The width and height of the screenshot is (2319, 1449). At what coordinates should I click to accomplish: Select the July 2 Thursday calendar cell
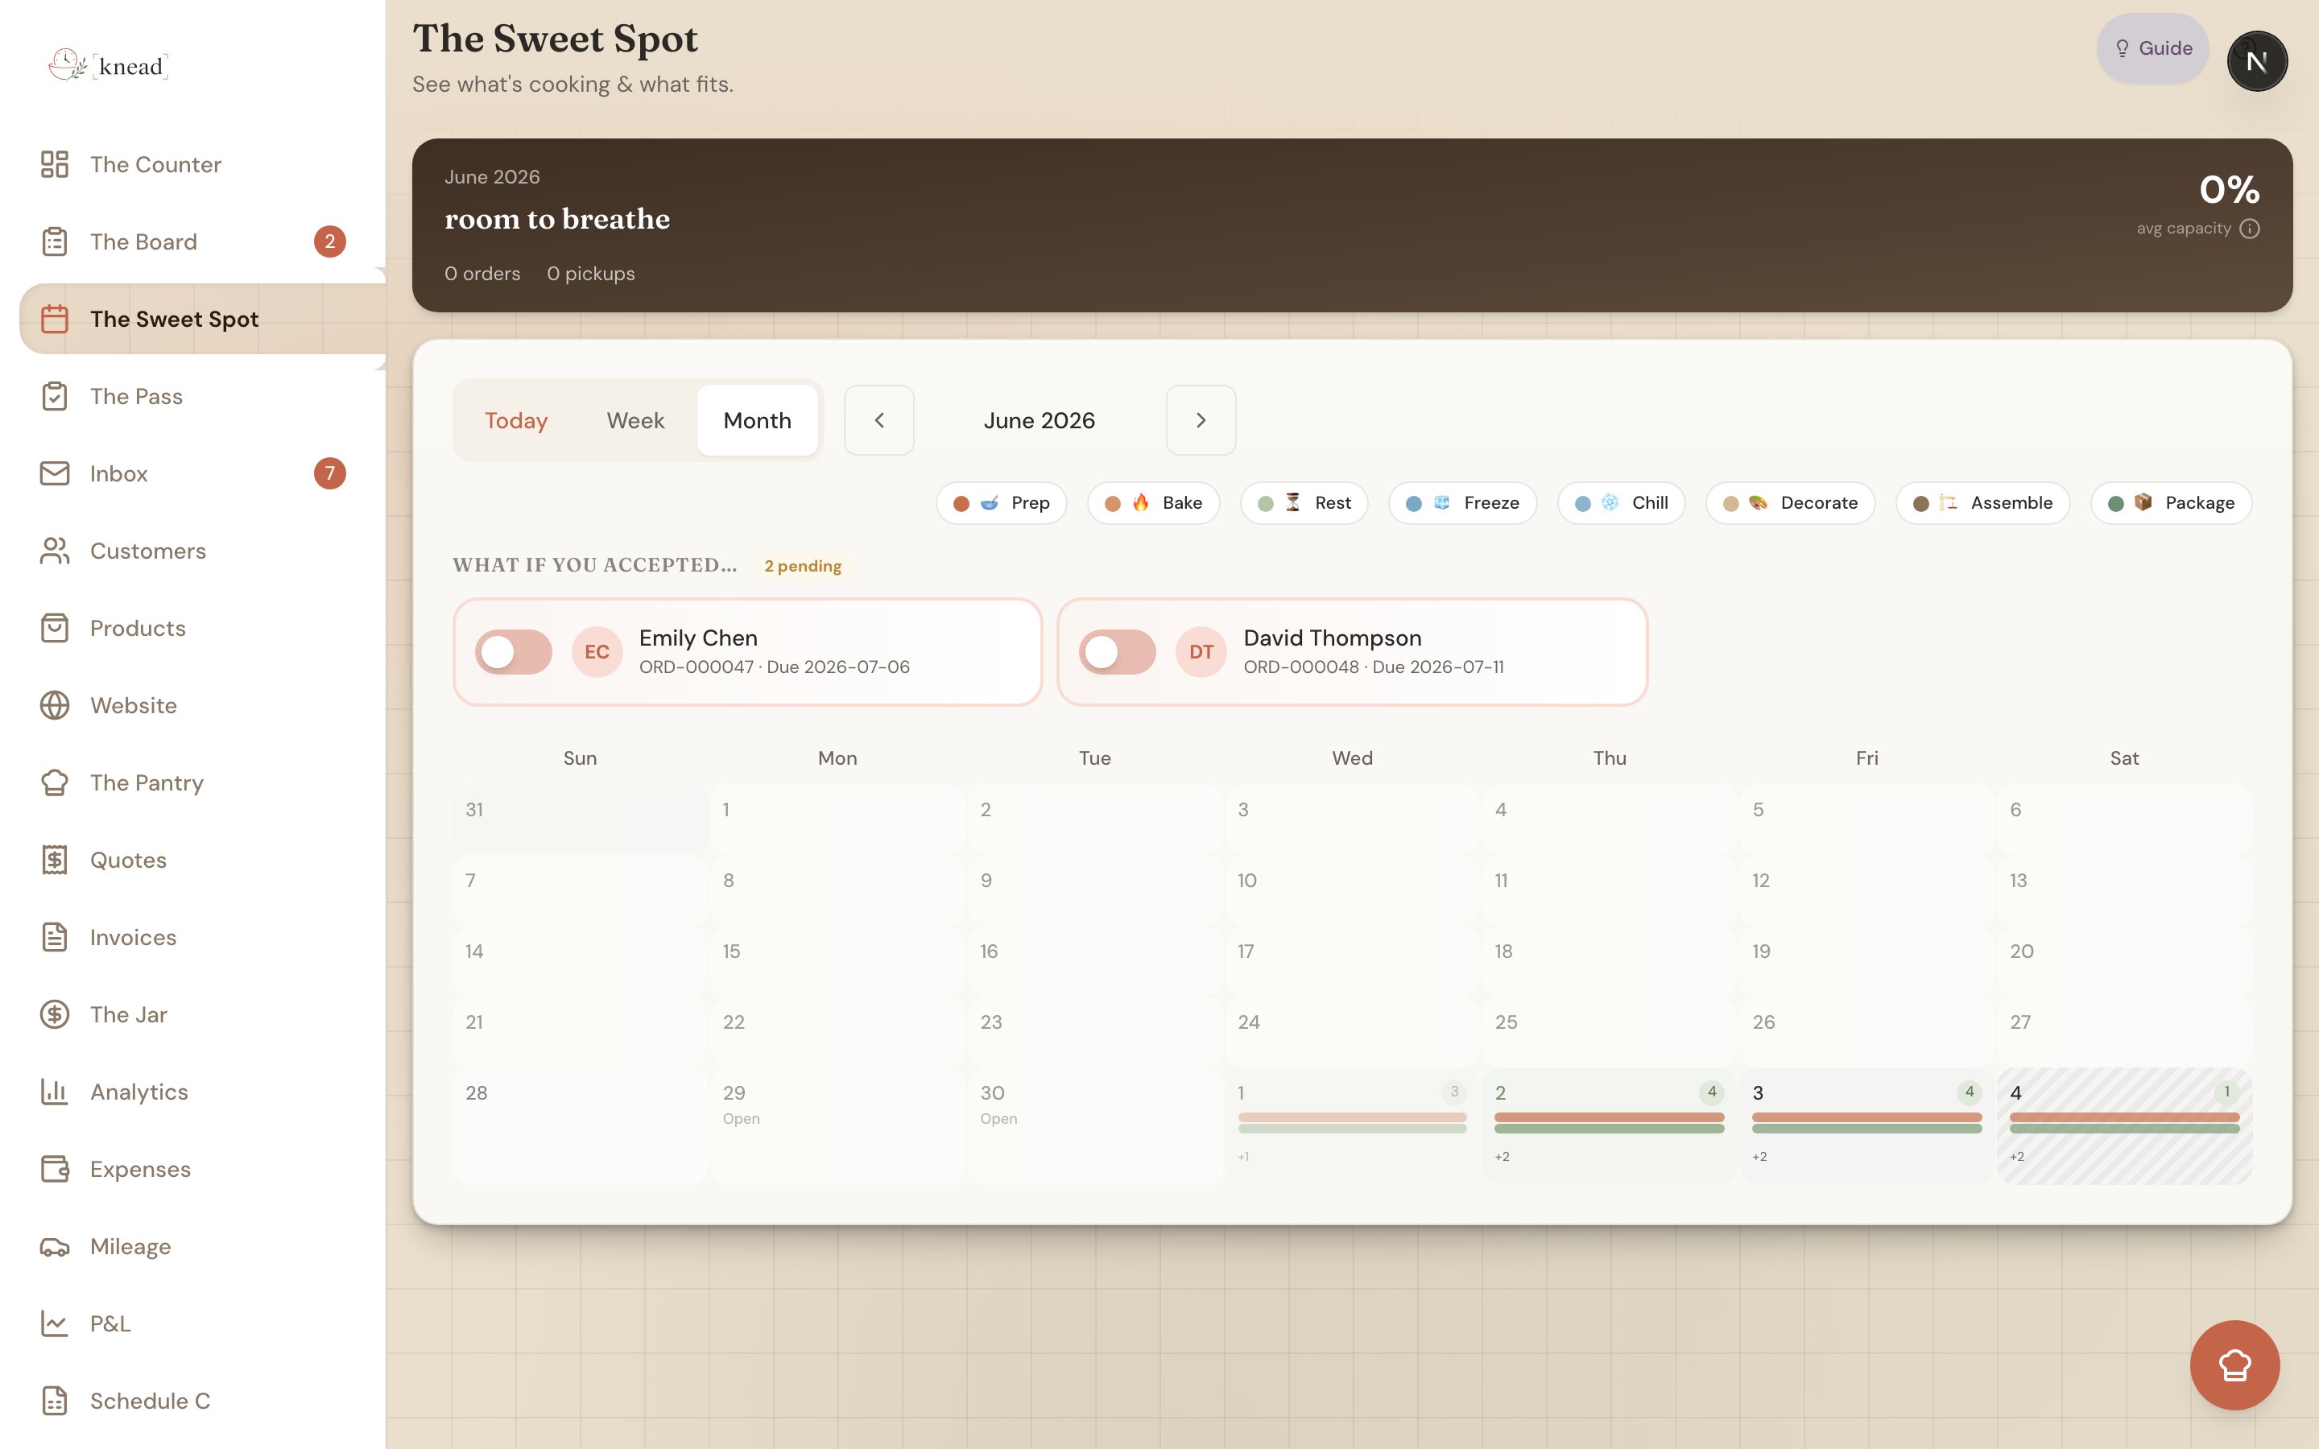(x=1609, y=1126)
